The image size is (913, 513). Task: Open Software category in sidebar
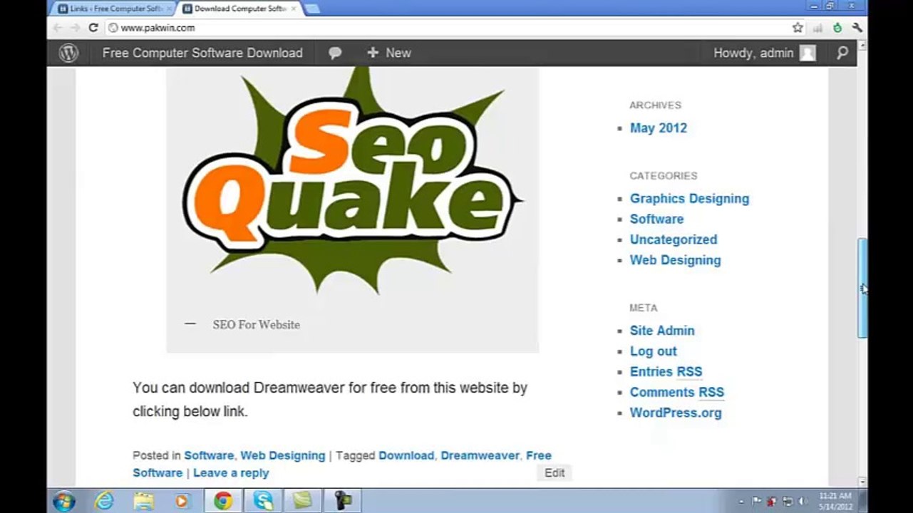click(x=656, y=219)
